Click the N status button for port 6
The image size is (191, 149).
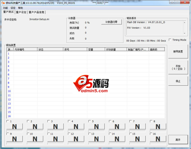coord(117,126)
